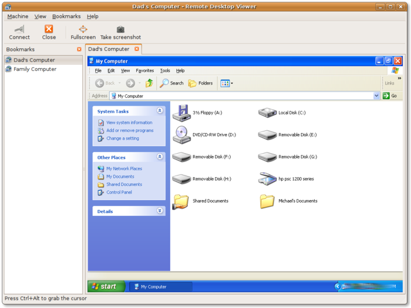Select Family Computer in Bookmarks list
411x308 pixels.
(35, 69)
